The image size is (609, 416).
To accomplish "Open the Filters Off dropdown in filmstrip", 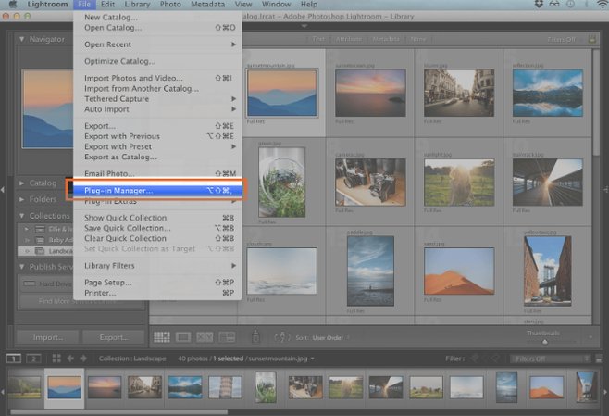I will [550, 359].
